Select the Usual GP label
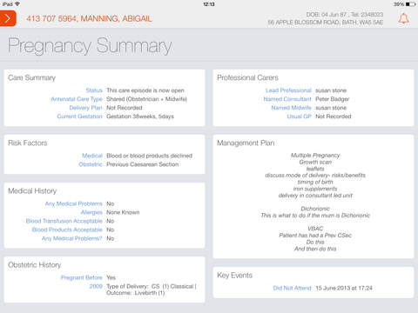 point(299,117)
